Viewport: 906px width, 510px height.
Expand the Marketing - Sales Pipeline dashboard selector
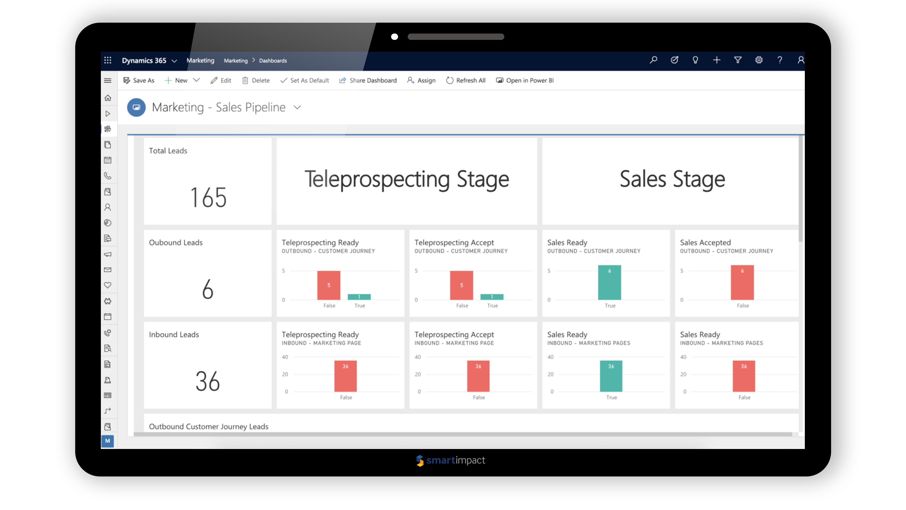tap(297, 107)
